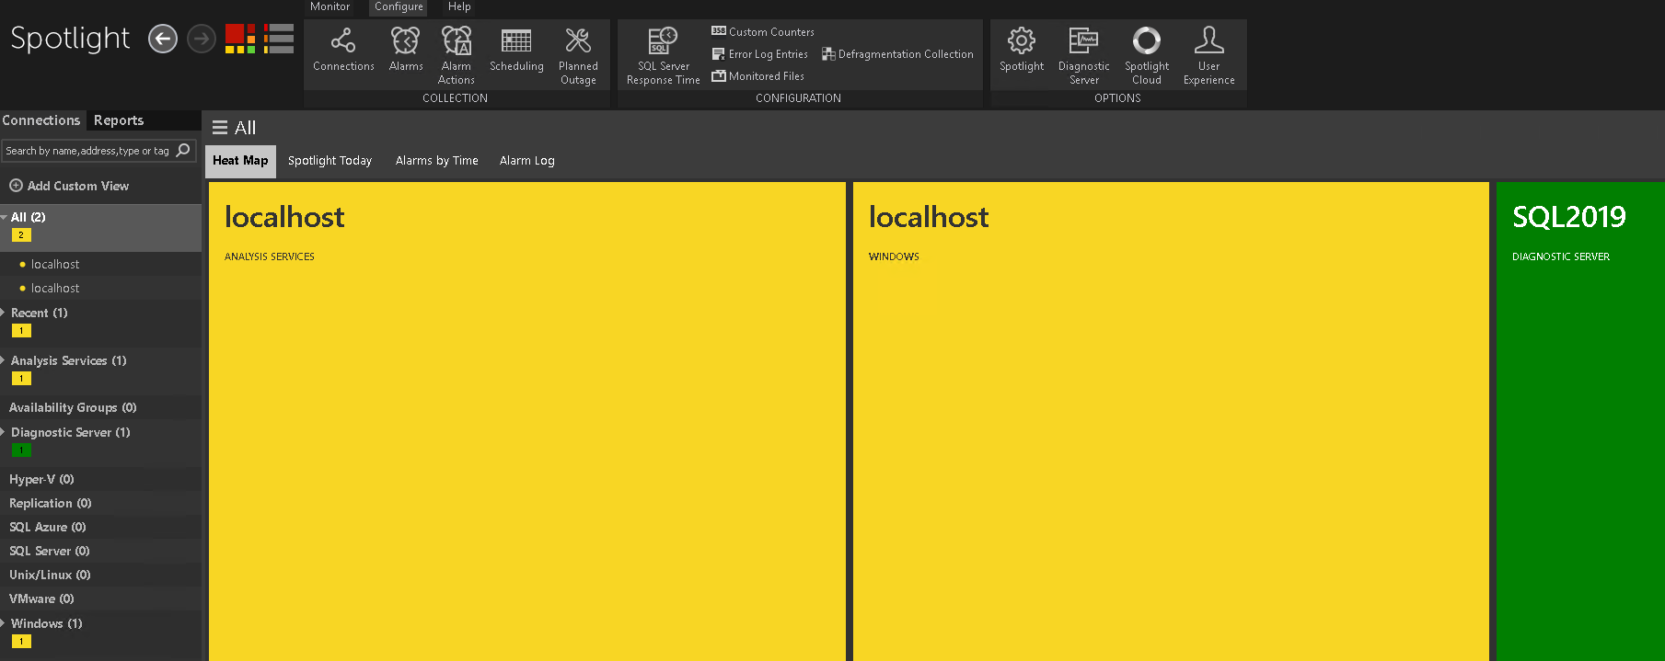Click the hamburger menu beside All
Screen dimensions: 1665x661
tap(220, 128)
